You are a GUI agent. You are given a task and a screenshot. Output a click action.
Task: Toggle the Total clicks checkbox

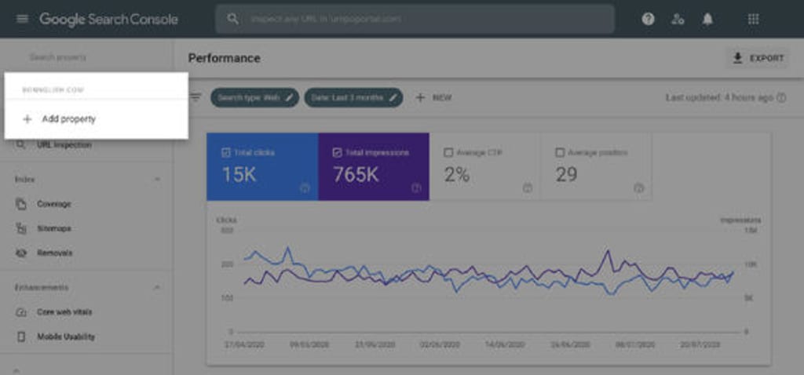tap(225, 153)
